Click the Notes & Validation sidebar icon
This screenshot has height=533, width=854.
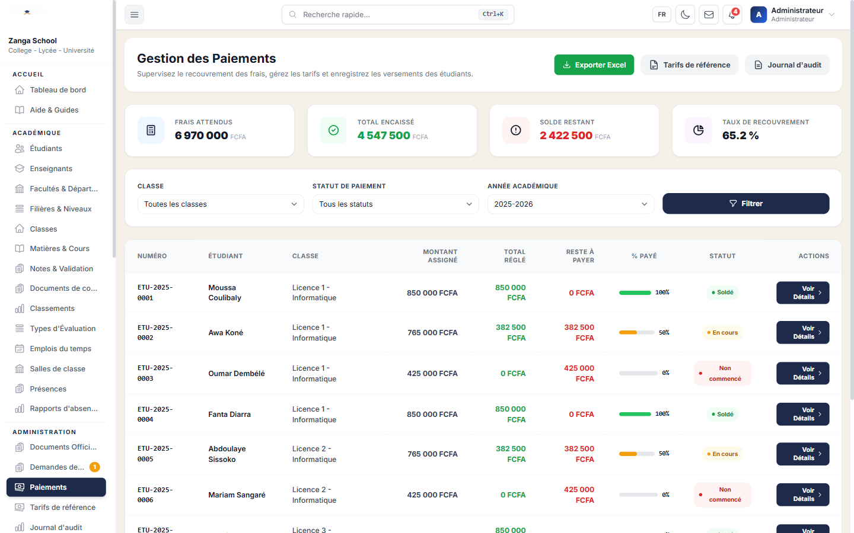coord(20,269)
